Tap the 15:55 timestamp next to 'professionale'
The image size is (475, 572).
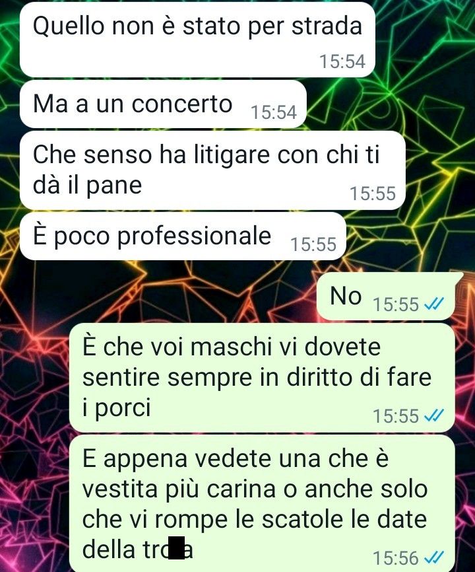pyautogui.click(x=313, y=244)
